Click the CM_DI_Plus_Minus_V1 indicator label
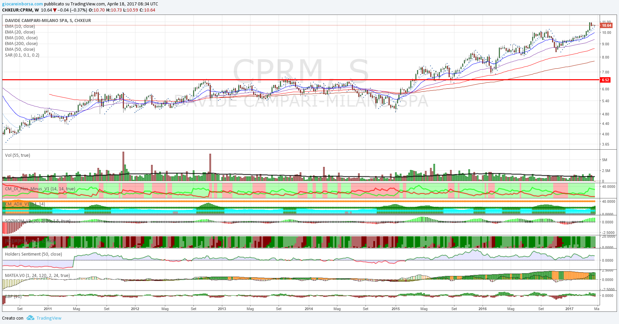 click(40, 189)
